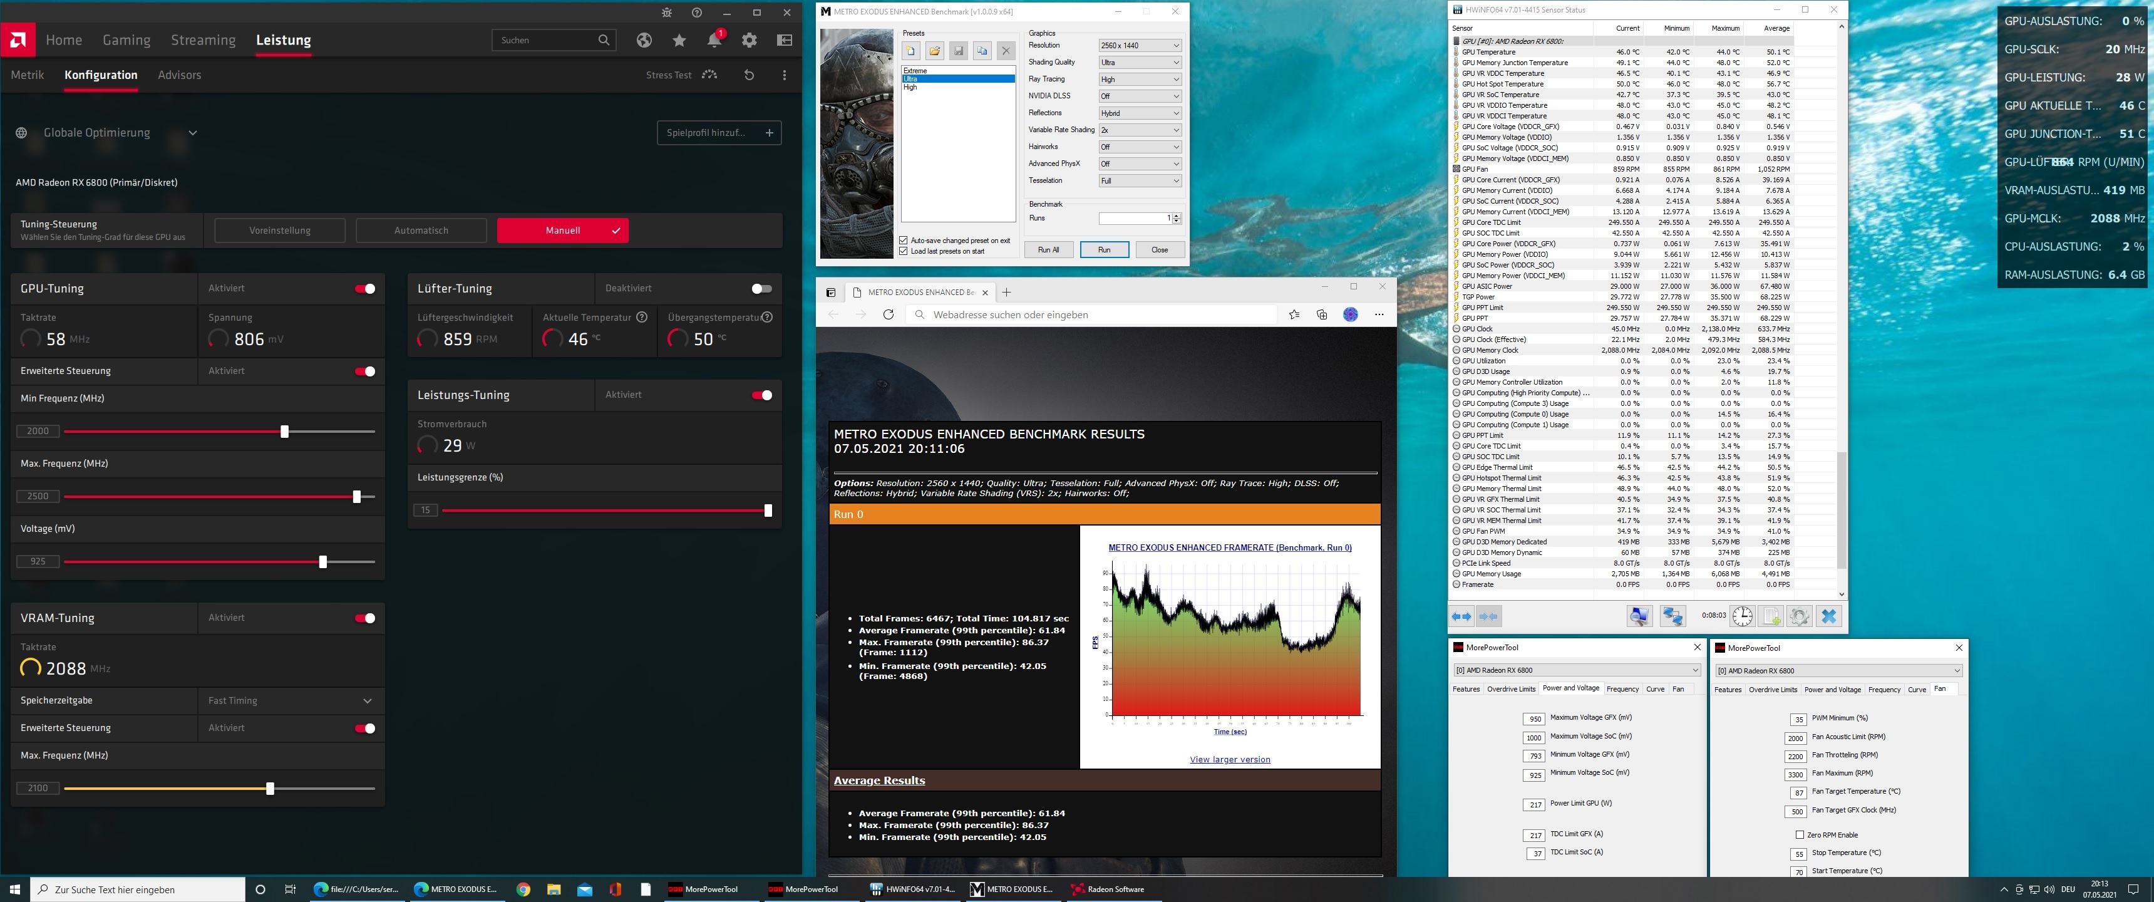The image size is (2154, 902).
Task: Click HWiNFO shrink columns arrows button
Action: pos(1489,616)
